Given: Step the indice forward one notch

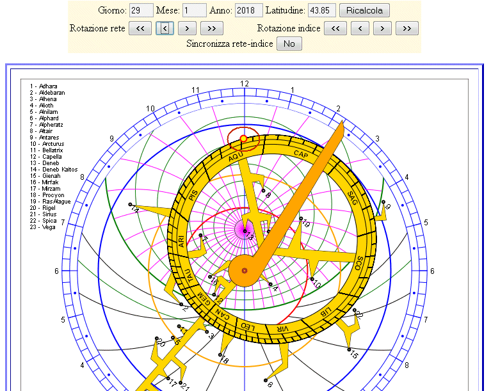Looking at the screenshot, I should [382, 28].
